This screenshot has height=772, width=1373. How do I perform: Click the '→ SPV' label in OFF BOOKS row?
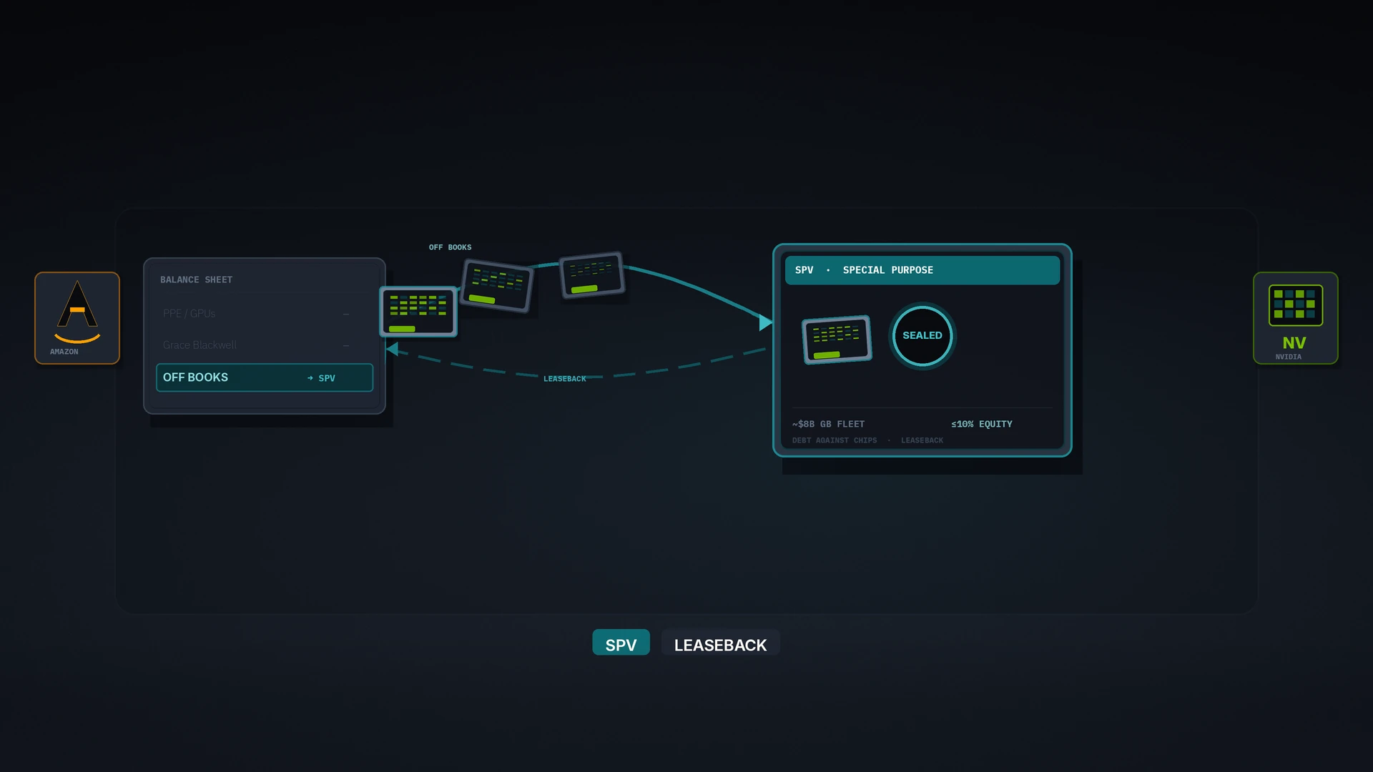(321, 378)
